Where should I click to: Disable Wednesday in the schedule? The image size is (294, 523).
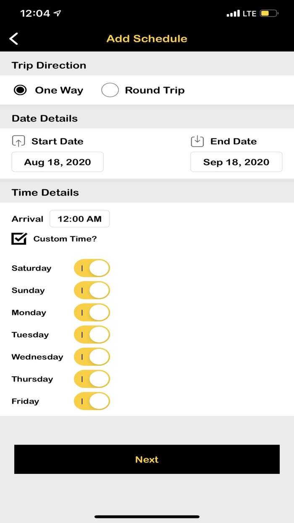click(x=92, y=357)
